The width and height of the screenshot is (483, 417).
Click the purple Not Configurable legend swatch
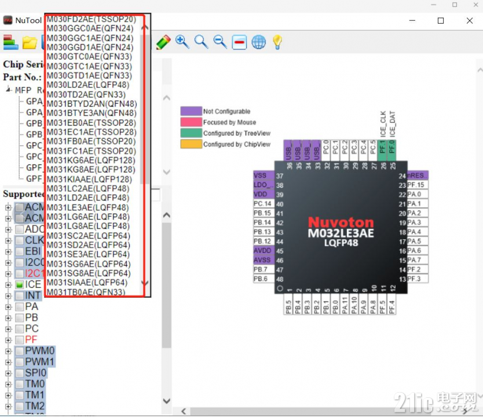191,111
